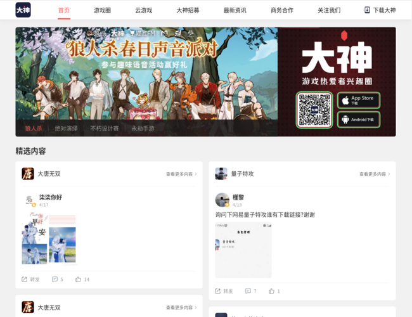Screen dimensions: 412x317
Task: Click comment icon on 槿黎 post
Action: tap(248, 291)
